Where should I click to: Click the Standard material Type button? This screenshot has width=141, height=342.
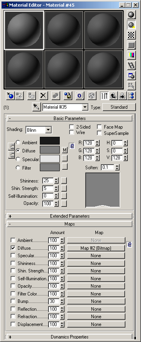119,107
